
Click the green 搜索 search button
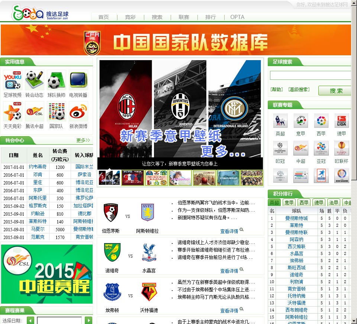335,91
